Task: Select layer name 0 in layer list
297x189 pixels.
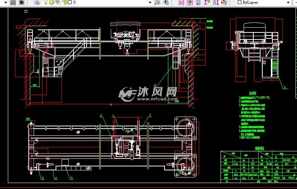Action: tap(74, 2)
